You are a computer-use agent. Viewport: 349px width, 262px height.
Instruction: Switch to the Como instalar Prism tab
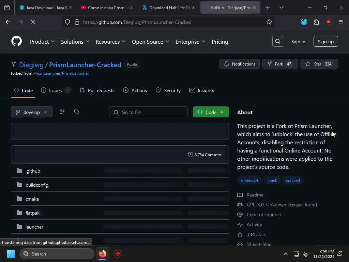[x=107, y=8]
